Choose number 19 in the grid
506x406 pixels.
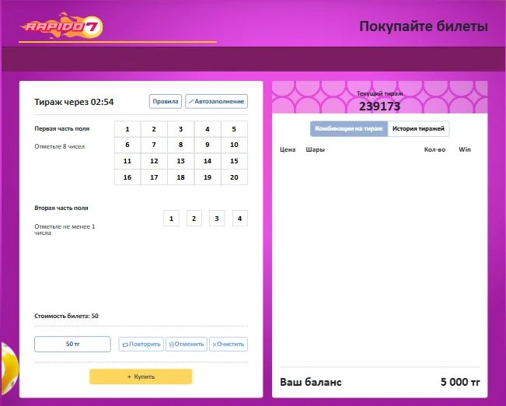click(x=208, y=177)
